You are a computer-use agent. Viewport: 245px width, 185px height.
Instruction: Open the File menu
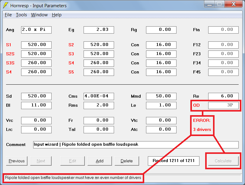tap(8, 15)
